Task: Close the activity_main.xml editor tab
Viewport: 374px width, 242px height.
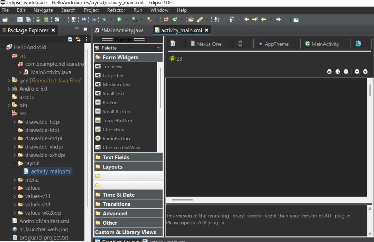Action: (x=206, y=30)
